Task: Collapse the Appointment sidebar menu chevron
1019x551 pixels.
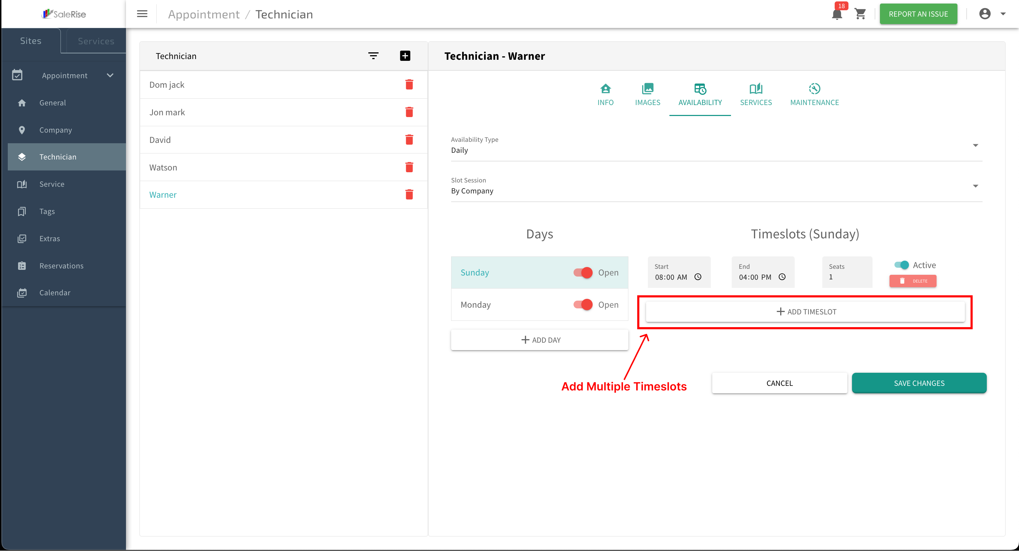Action: pyautogui.click(x=110, y=75)
